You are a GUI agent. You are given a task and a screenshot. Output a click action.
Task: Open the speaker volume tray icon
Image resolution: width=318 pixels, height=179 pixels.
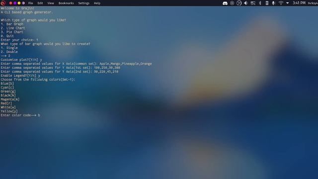coord(246,3)
